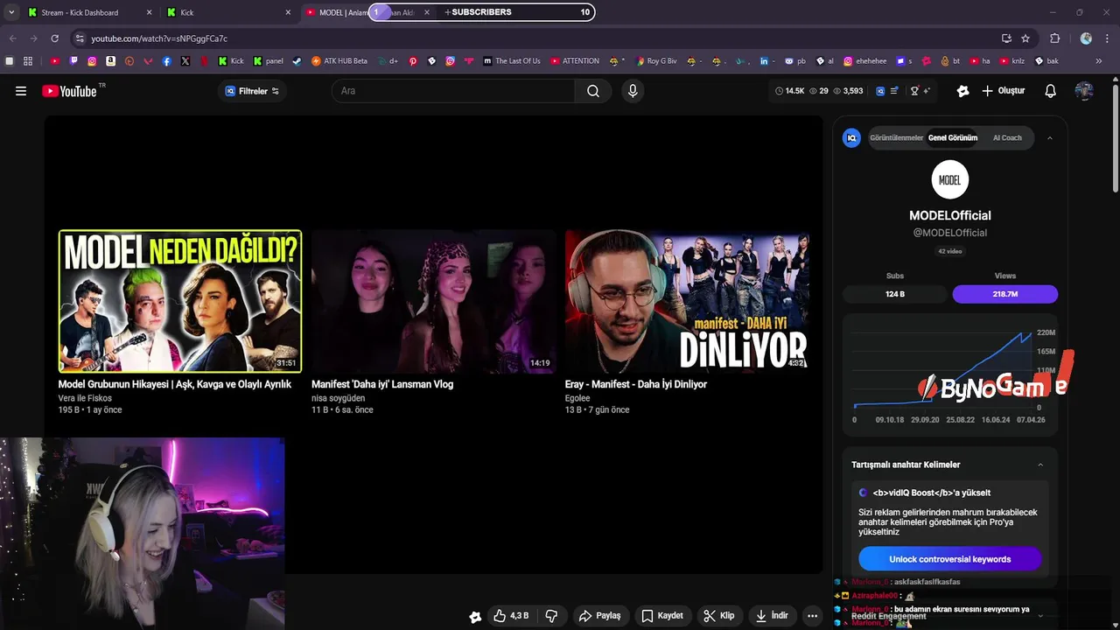Screen dimensions: 1120x630
Task: Open the YouTube account avatar menu
Action: 1084,91
